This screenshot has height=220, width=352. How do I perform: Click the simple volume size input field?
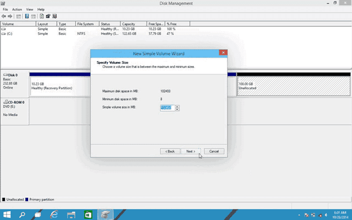[167, 108]
